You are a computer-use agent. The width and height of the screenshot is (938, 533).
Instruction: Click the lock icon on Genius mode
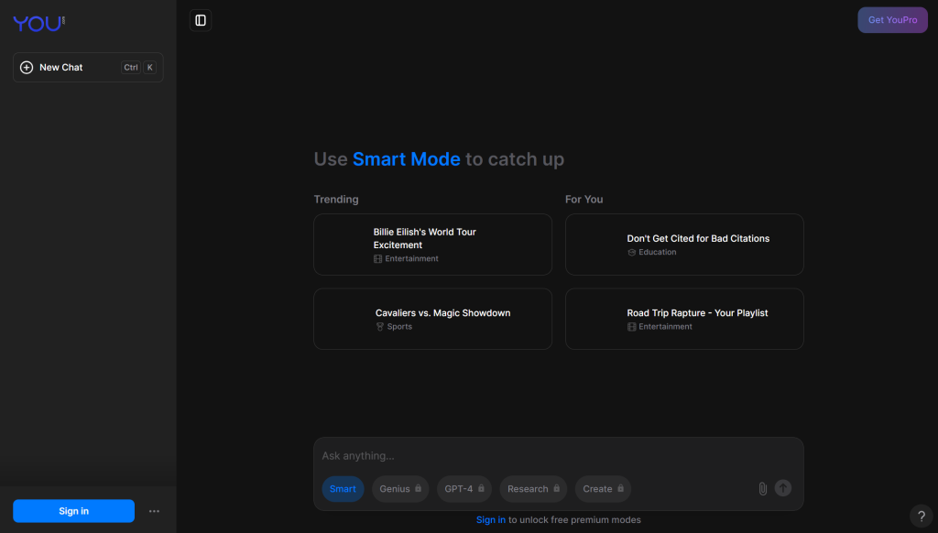point(419,489)
